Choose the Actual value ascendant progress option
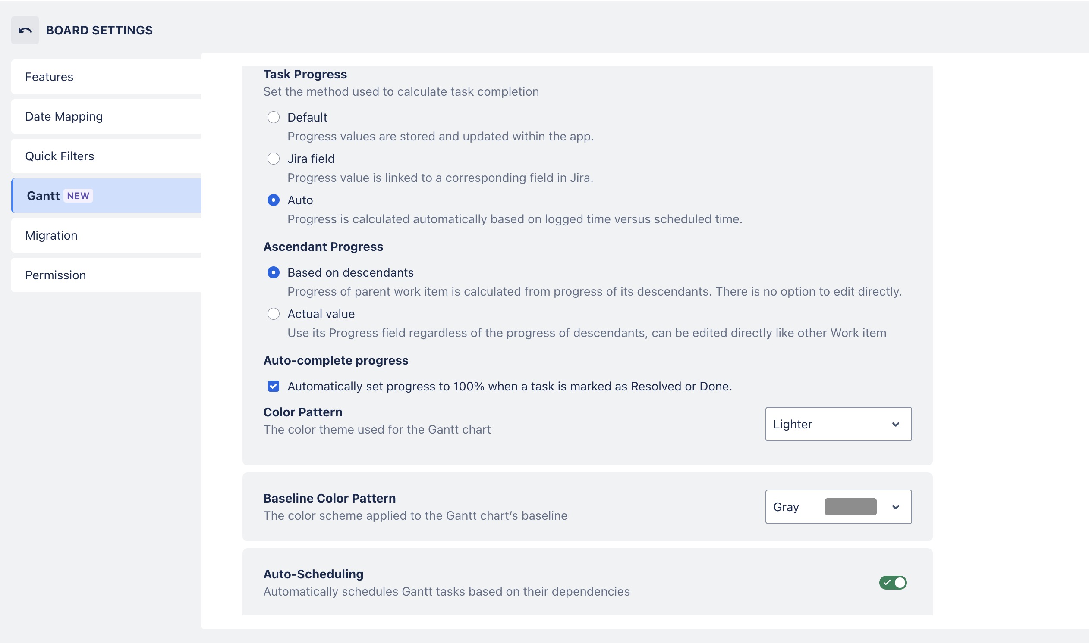1089x643 pixels. pos(273,314)
